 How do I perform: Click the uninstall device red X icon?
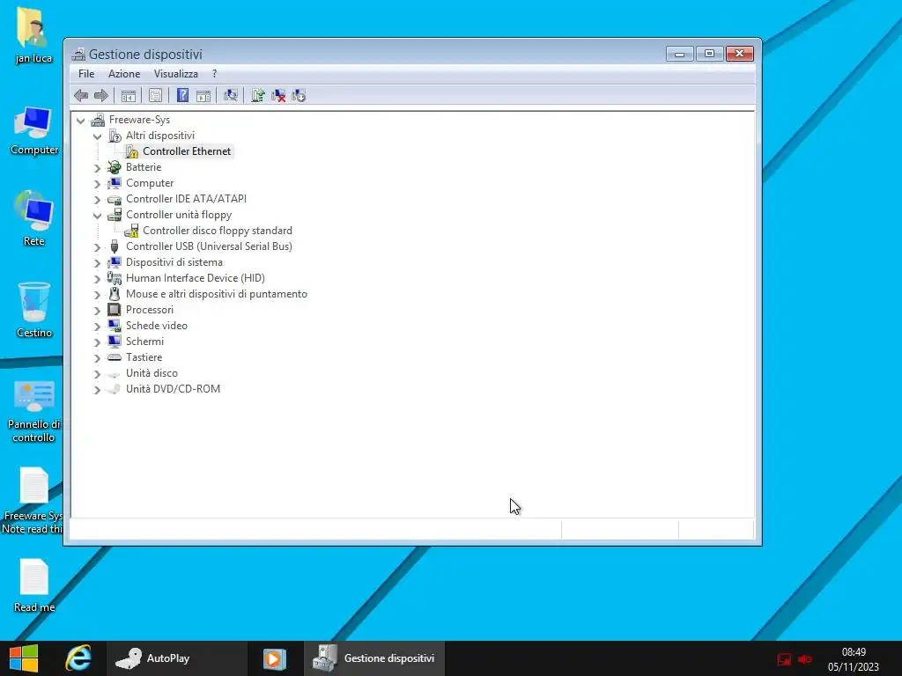(278, 95)
